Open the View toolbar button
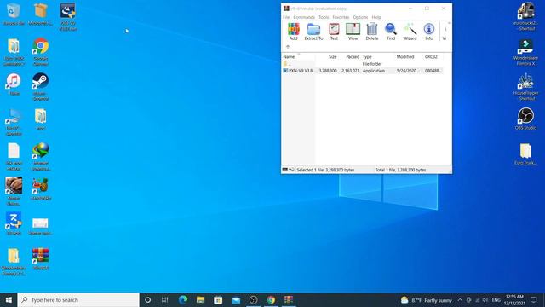Viewport: 545px width, 307px height. pos(353,32)
